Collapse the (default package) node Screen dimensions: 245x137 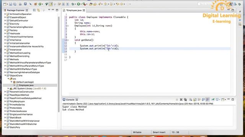(11, 82)
